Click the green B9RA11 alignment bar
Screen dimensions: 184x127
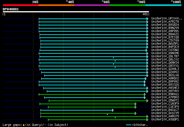point(92,94)
